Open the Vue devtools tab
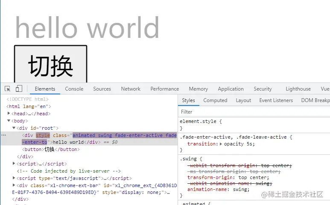Image resolution: width=330 pixels, height=205 pixels. (x=324, y=89)
